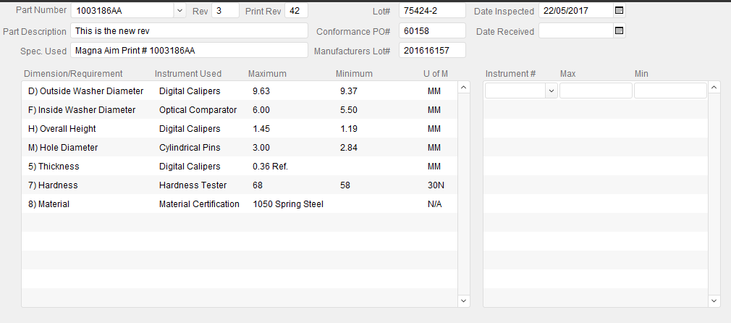Click the 1.45 maximum value

(261, 128)
